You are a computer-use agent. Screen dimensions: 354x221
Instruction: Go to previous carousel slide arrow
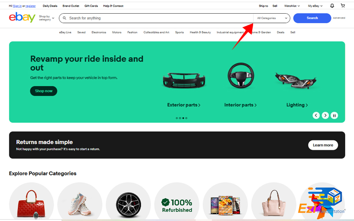(316, 115)
